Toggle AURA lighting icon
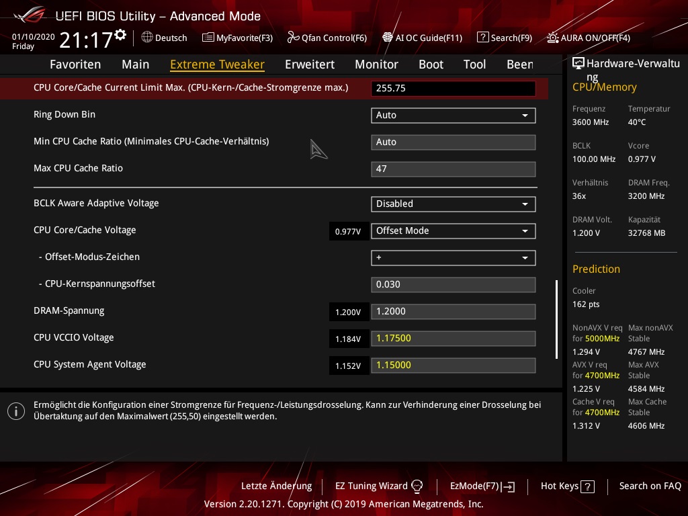 [553, 38]
